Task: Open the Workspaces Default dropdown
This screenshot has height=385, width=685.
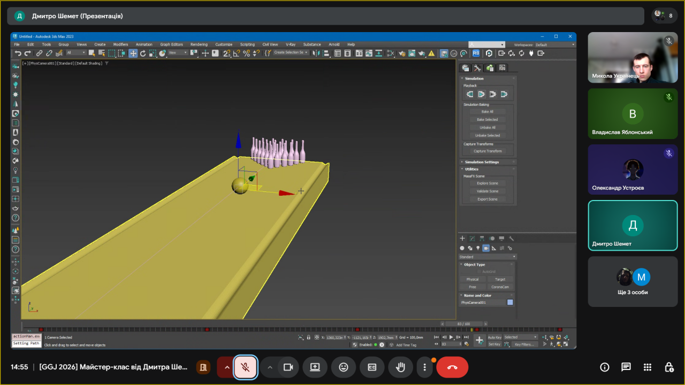Action: (x=555, y=45)
